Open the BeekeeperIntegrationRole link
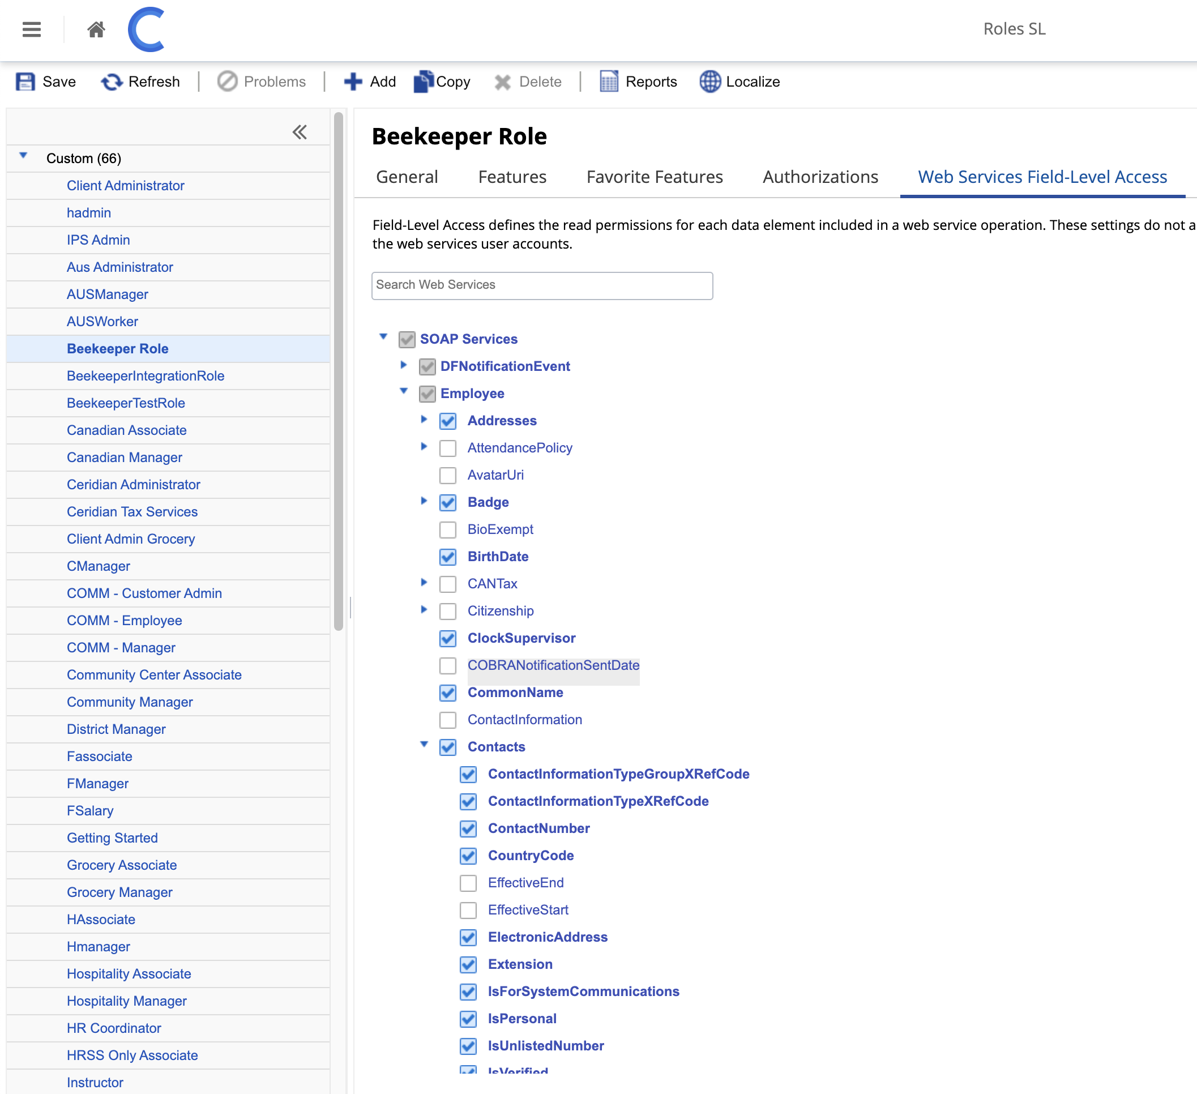The height and width of the screenshot is (1094, 1197). tap(146, 376)
